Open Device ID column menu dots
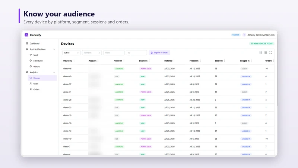 74,61
